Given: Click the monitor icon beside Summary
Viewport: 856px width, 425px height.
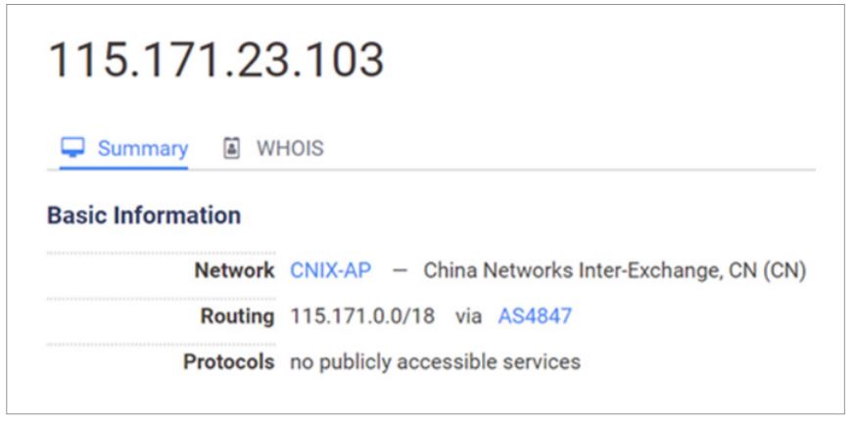Looking at the screenshot, I should (x=72, y=148).
